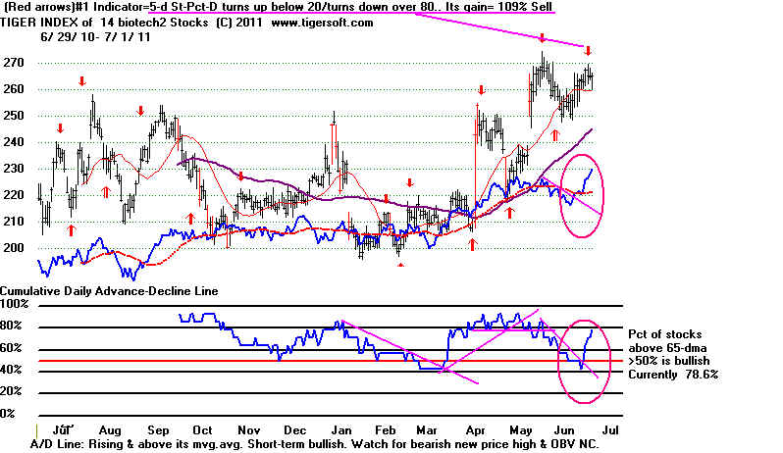Click the 'A/D Line: Rising & above its mvg.avg.' text

click(x=136, y=444)
